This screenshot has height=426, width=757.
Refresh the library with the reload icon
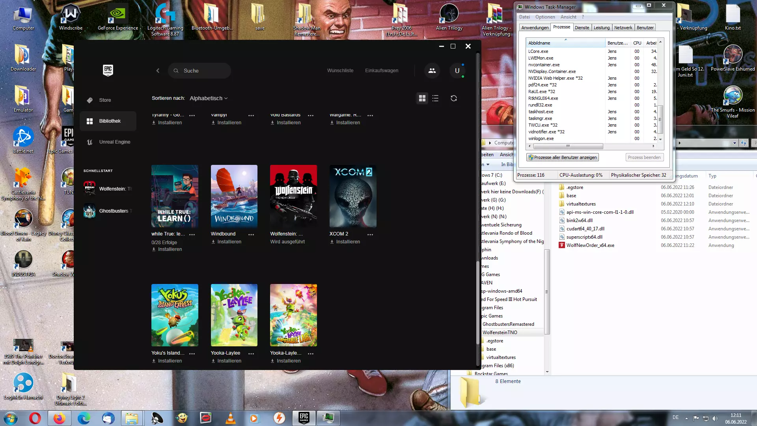pos(454,98)
